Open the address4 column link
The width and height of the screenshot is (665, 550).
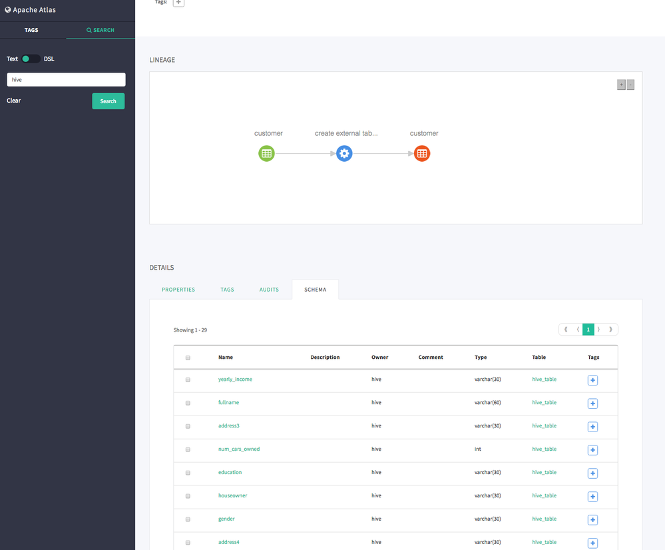228,542
